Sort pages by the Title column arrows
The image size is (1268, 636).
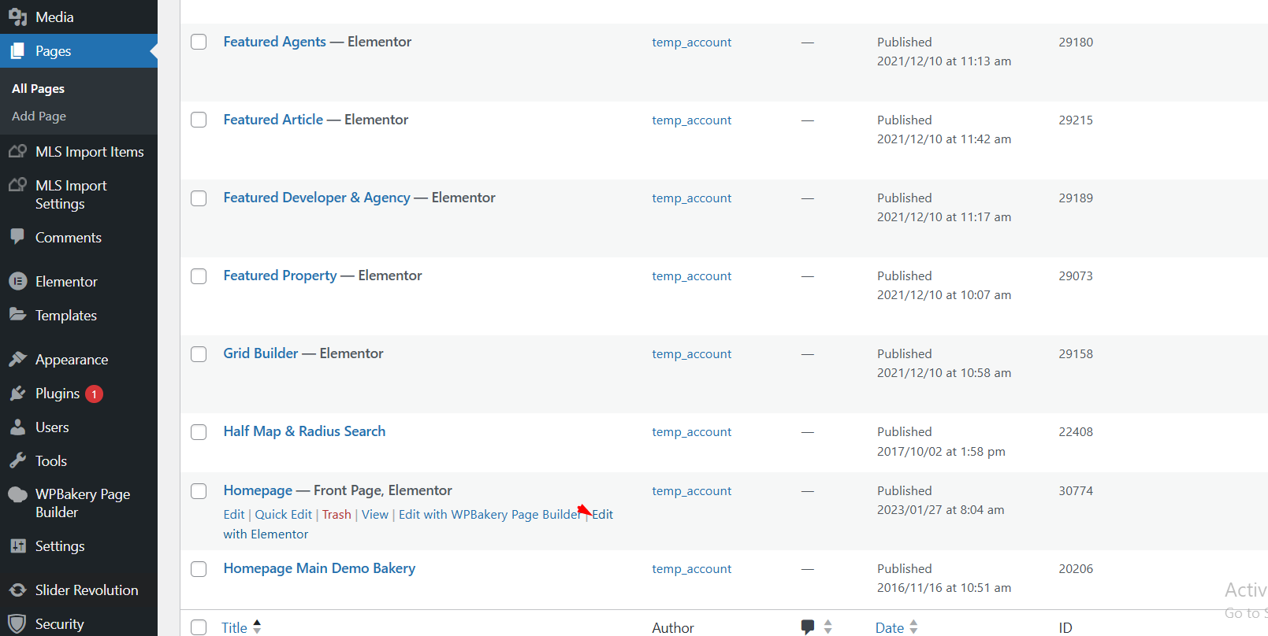pos(257,627)
